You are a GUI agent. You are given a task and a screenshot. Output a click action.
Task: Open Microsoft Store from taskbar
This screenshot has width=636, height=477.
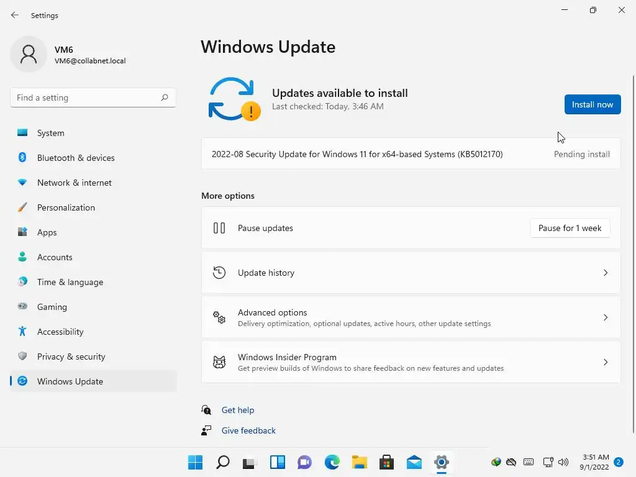[386, 462]
